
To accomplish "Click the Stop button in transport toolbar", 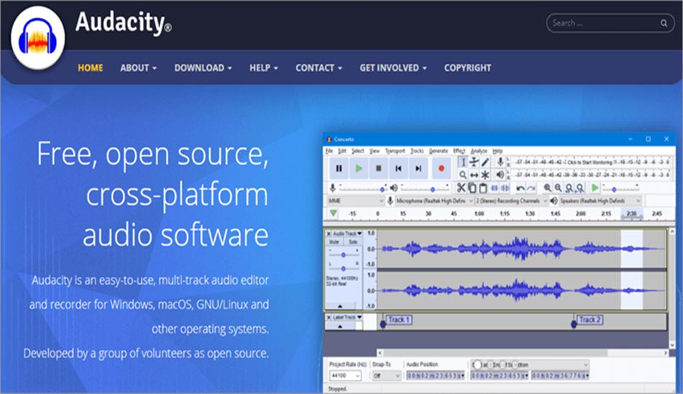I will (x=378, y=168).
